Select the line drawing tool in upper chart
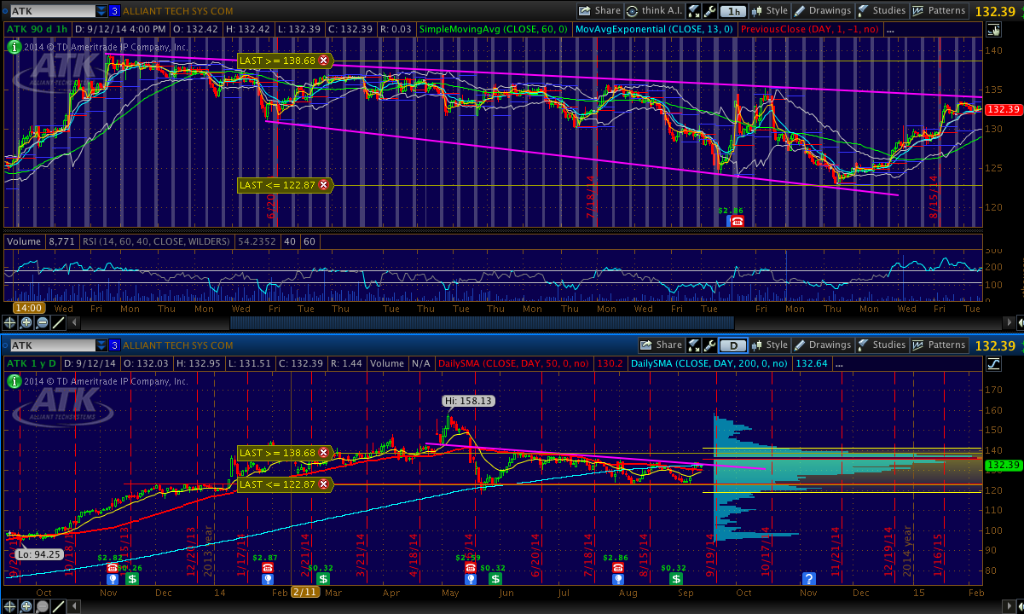The image size is (1024, 614). (58, 322)
